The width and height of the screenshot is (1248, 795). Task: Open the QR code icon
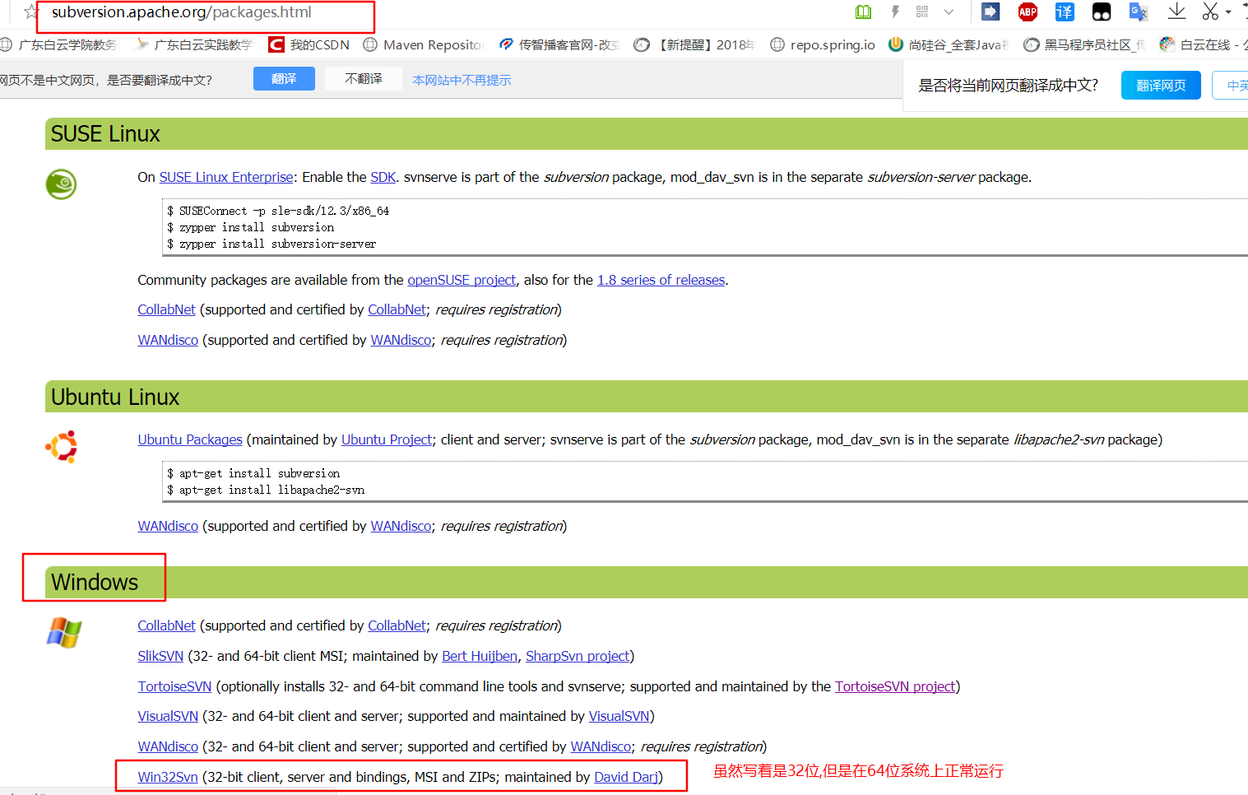(x=922, y=12)
